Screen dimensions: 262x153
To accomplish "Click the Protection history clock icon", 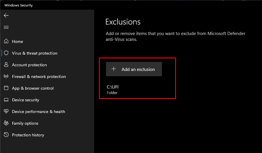I will (6, 135).
